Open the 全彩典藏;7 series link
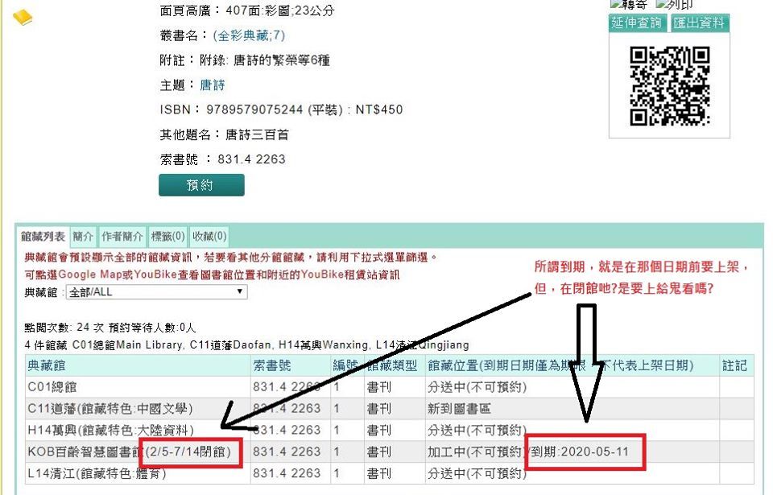This screenshot has width=773, height=495. (249, 35)
